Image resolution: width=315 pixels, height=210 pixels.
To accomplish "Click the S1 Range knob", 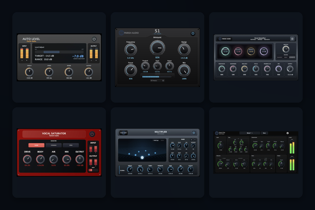I will (184, 50).
